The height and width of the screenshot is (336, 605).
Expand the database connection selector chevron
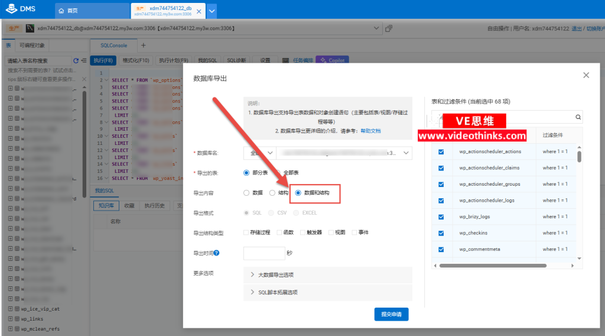coord(376,28)
